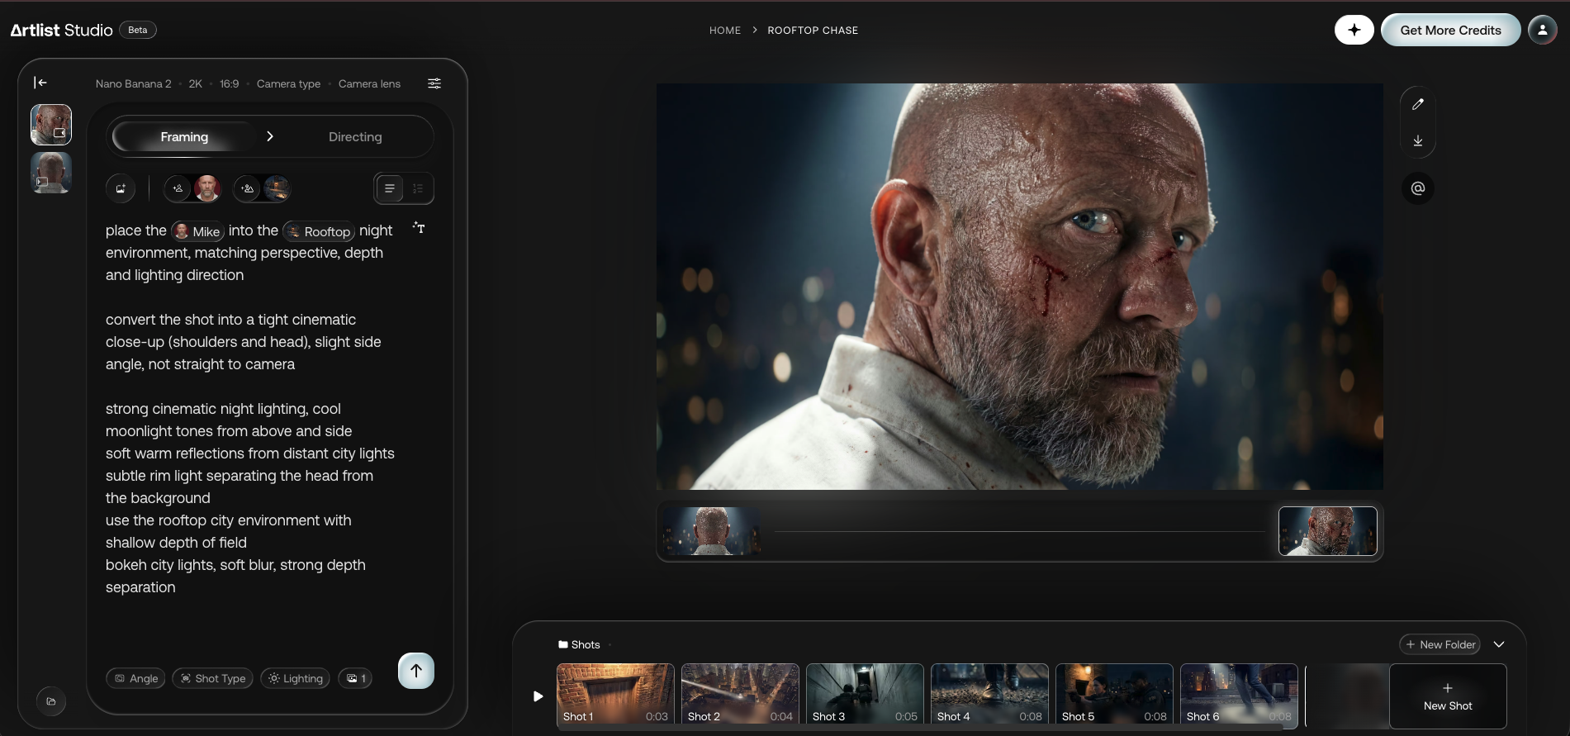Click the Get More Credits button
This screenshot has width=1570, height=736.
[x=1450, y=30]
